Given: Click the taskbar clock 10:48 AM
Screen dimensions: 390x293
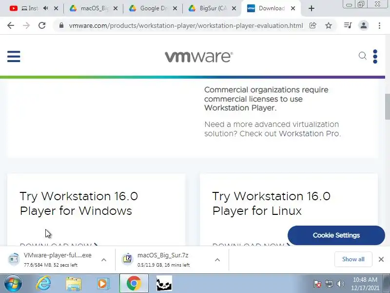Looking at the screenshot, I should [365, 279].
